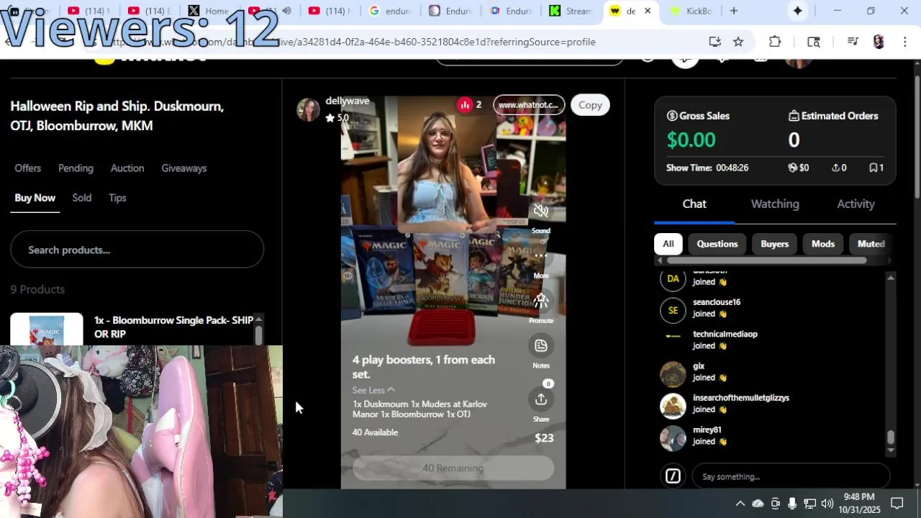Click the 40 Remaining progress bar

453,468
